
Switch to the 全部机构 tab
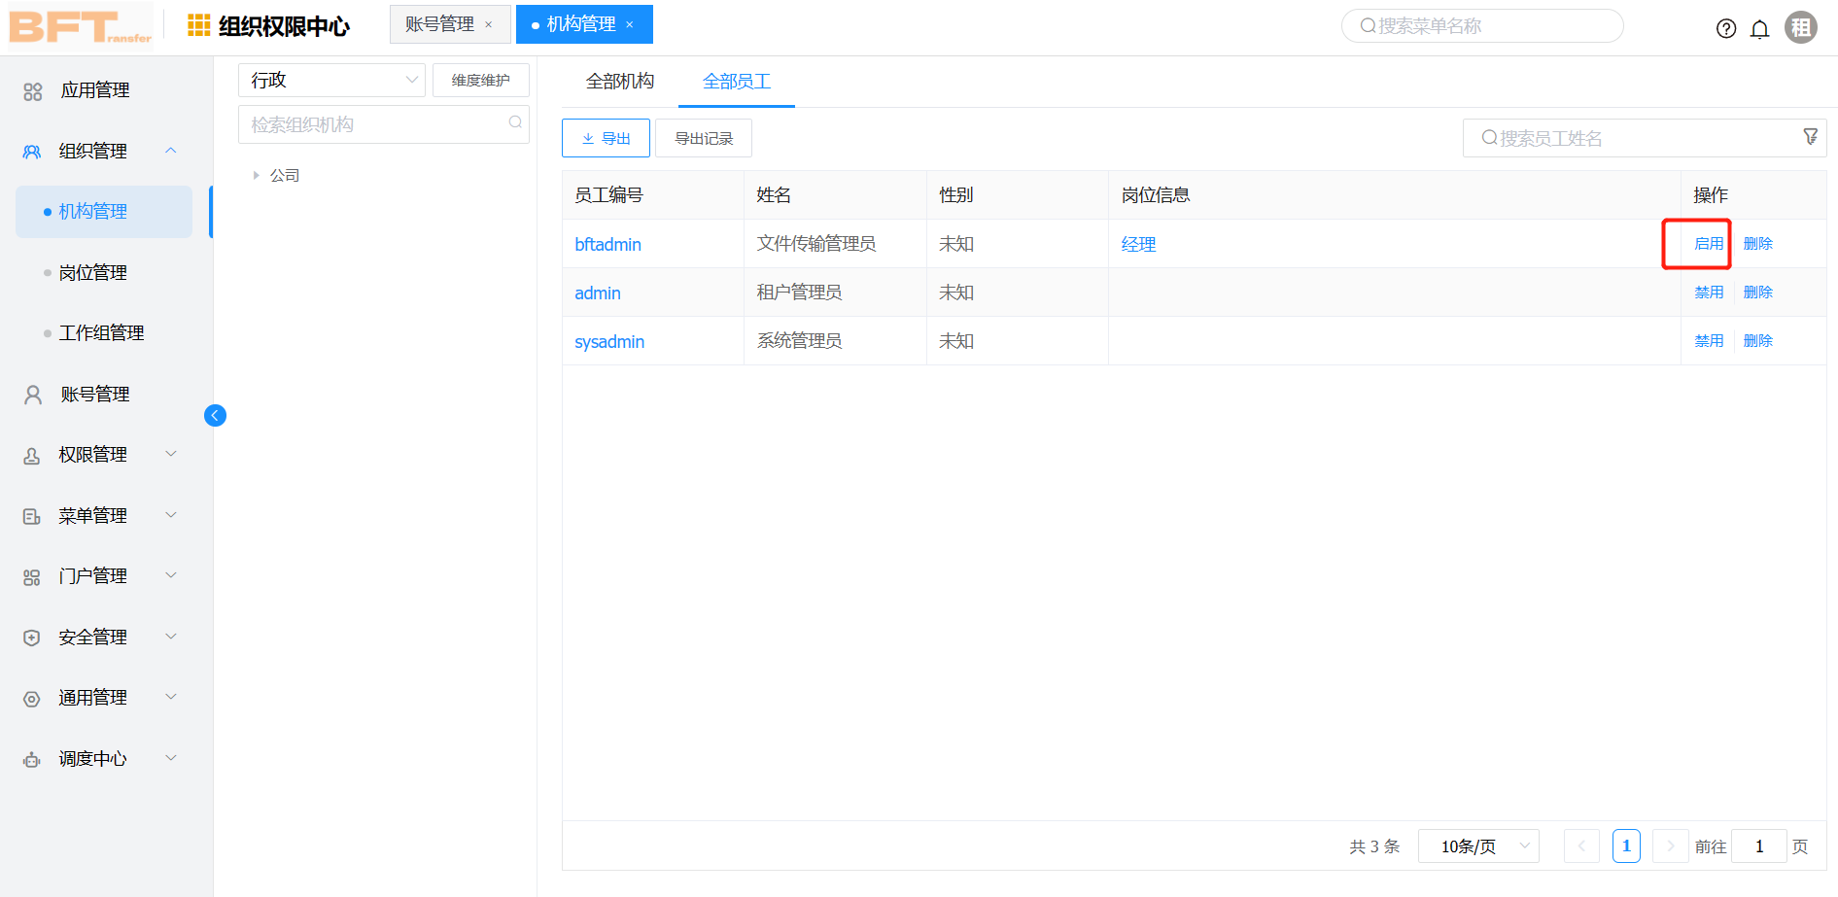pos(620,82)
